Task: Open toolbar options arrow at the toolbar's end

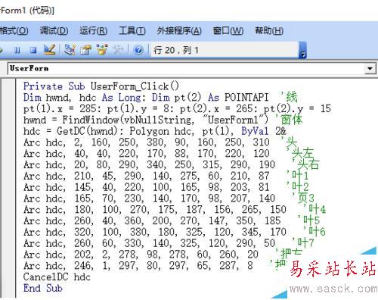Action: [303, 51]
